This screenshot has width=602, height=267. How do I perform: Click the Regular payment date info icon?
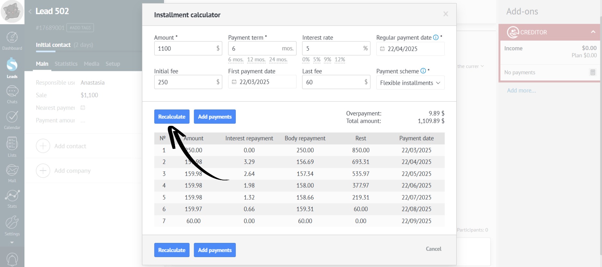coord(435,38)
